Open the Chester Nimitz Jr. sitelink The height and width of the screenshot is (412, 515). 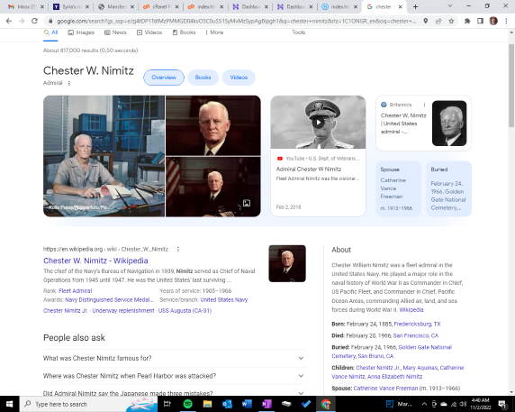[x=66, y=311]
